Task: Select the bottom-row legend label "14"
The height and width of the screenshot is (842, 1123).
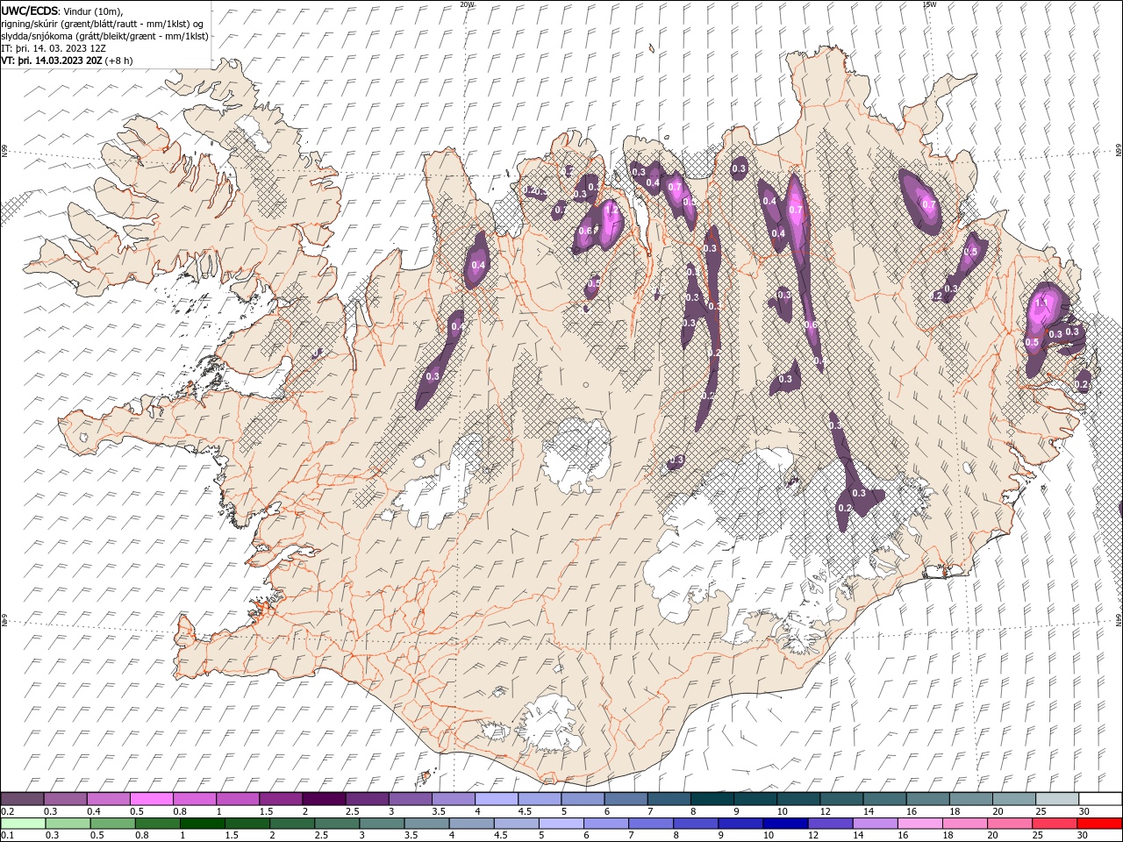Action: tap(858, 837)
